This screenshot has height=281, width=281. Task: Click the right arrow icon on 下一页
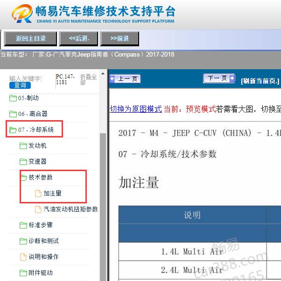click(x=232, y=78)
